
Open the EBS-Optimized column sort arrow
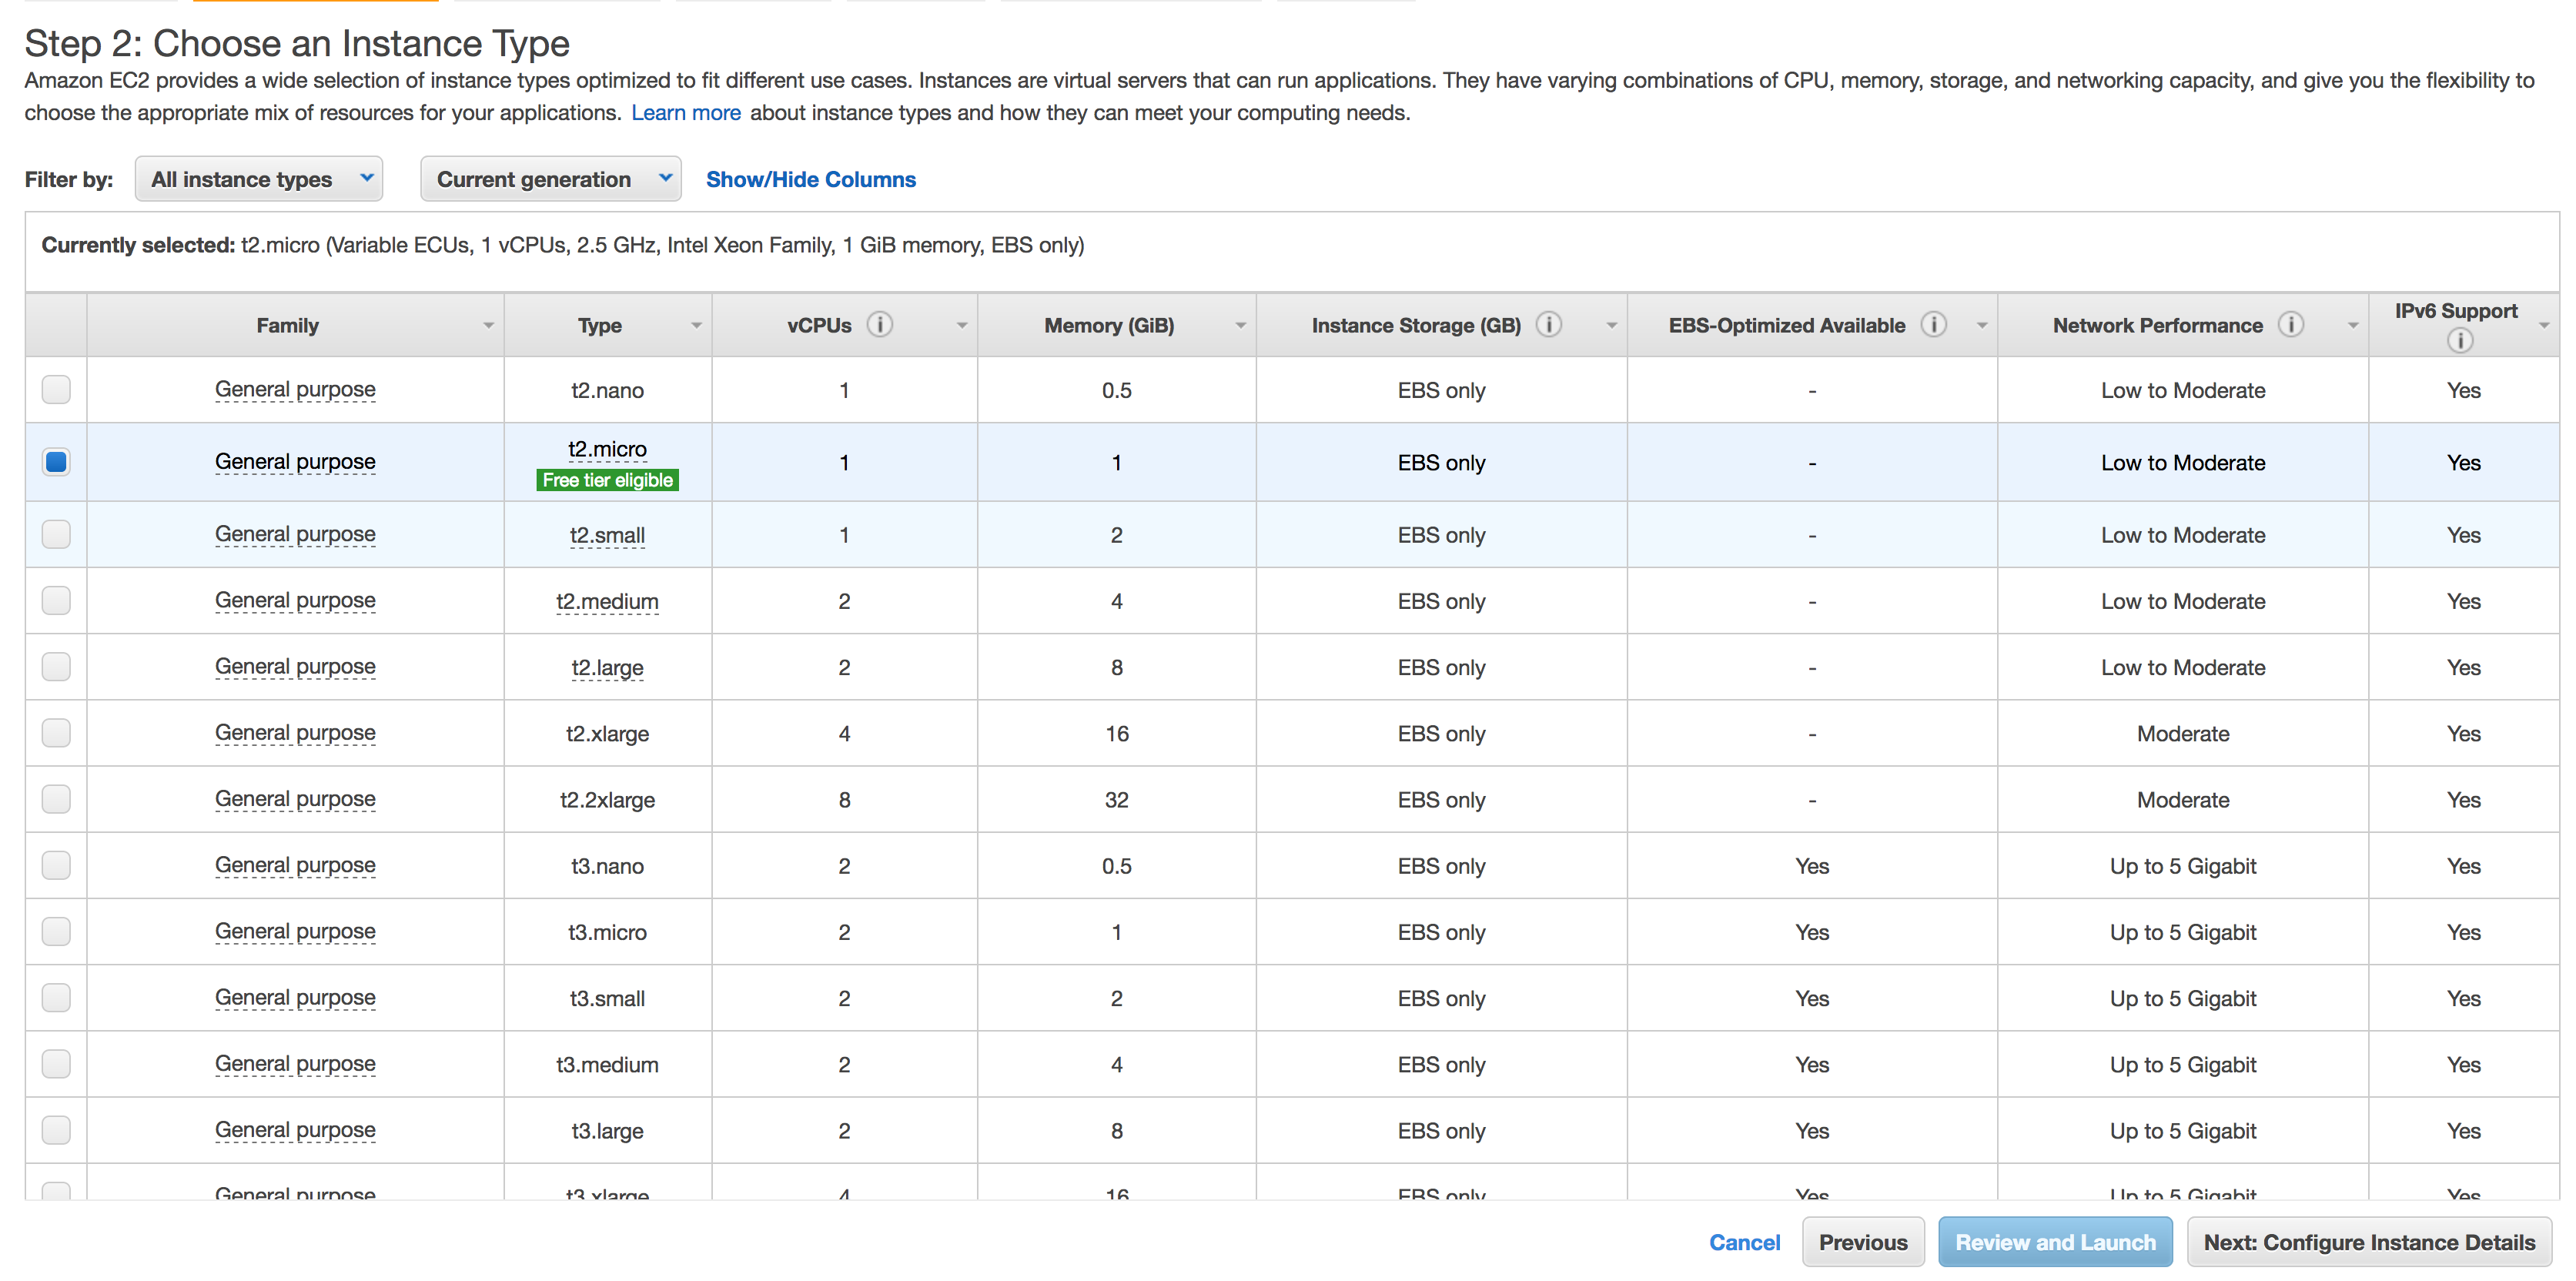(1981, 326)
